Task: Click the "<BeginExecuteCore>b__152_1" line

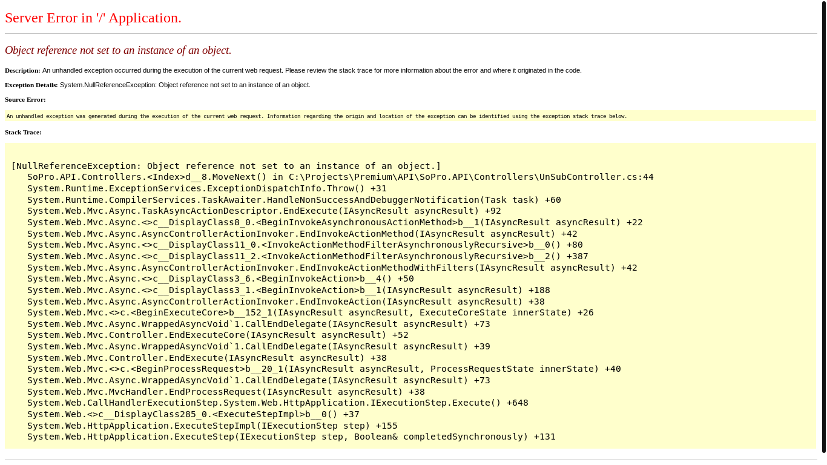Action: [x=311, y=312]
